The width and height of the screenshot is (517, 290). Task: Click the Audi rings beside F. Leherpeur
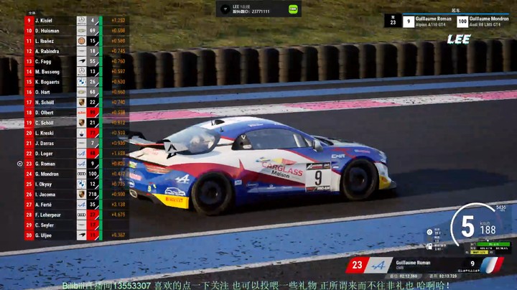(x=81, y=215)
